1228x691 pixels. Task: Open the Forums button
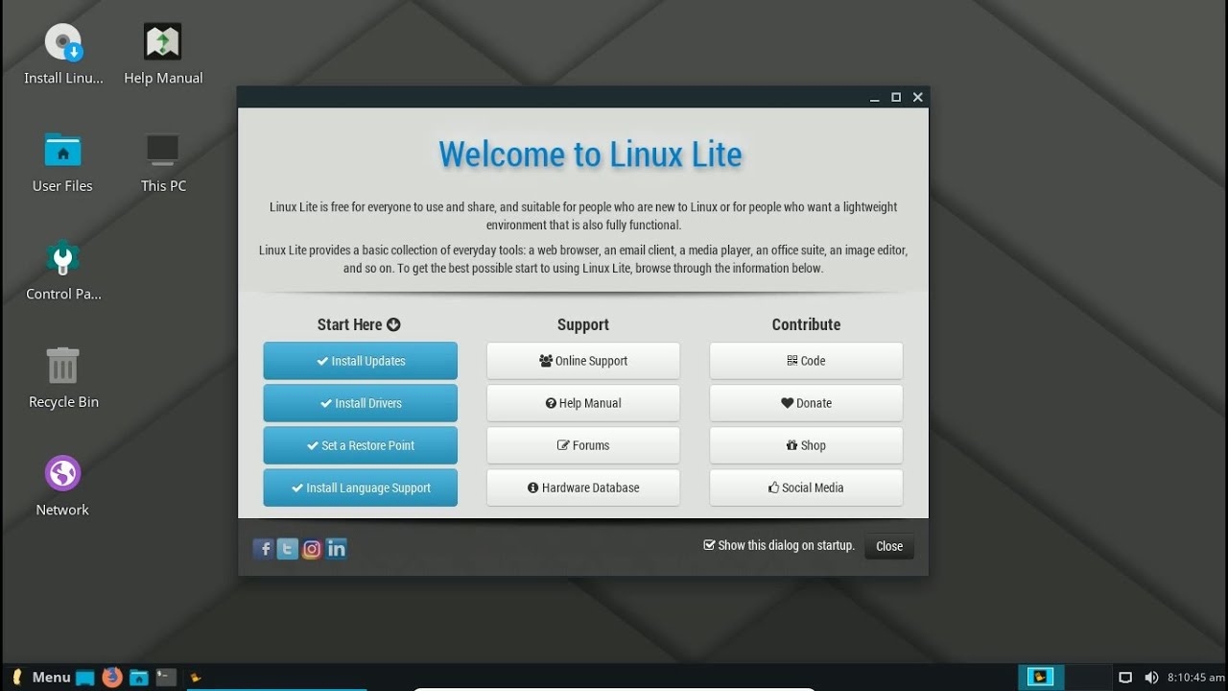pos(583,445)
